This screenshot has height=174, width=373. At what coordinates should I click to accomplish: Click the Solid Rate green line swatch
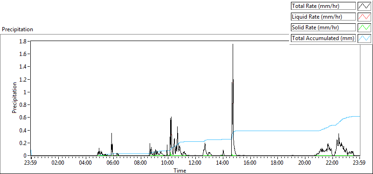tap(365, 28)
